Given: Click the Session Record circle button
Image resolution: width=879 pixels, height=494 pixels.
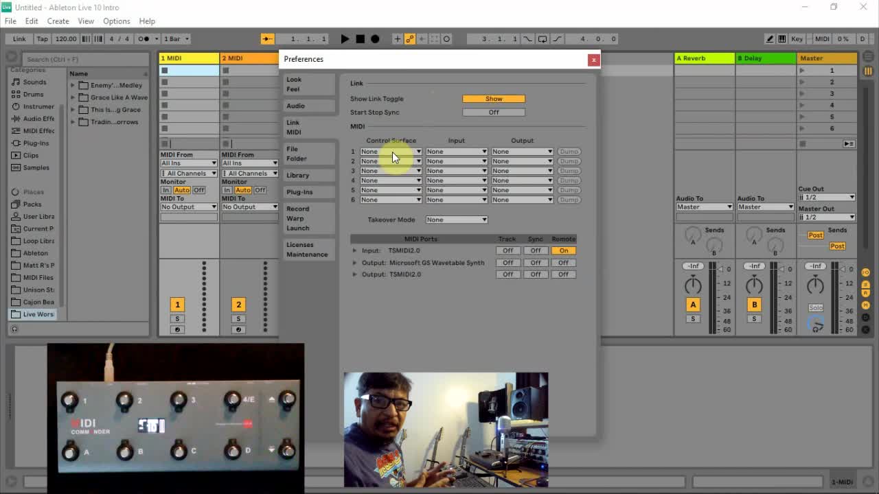Looking at the screenshot, I should 446,39.
